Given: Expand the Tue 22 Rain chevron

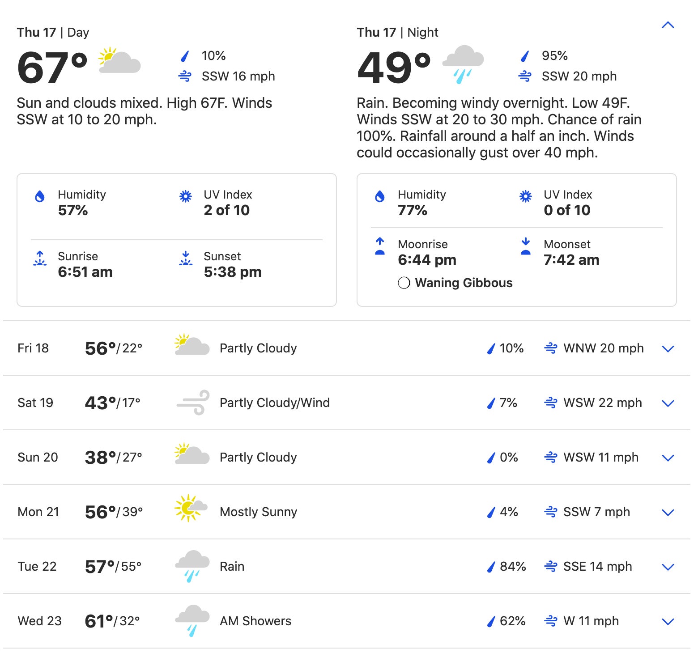Looking at the screenshot, I should click(668, 567).
